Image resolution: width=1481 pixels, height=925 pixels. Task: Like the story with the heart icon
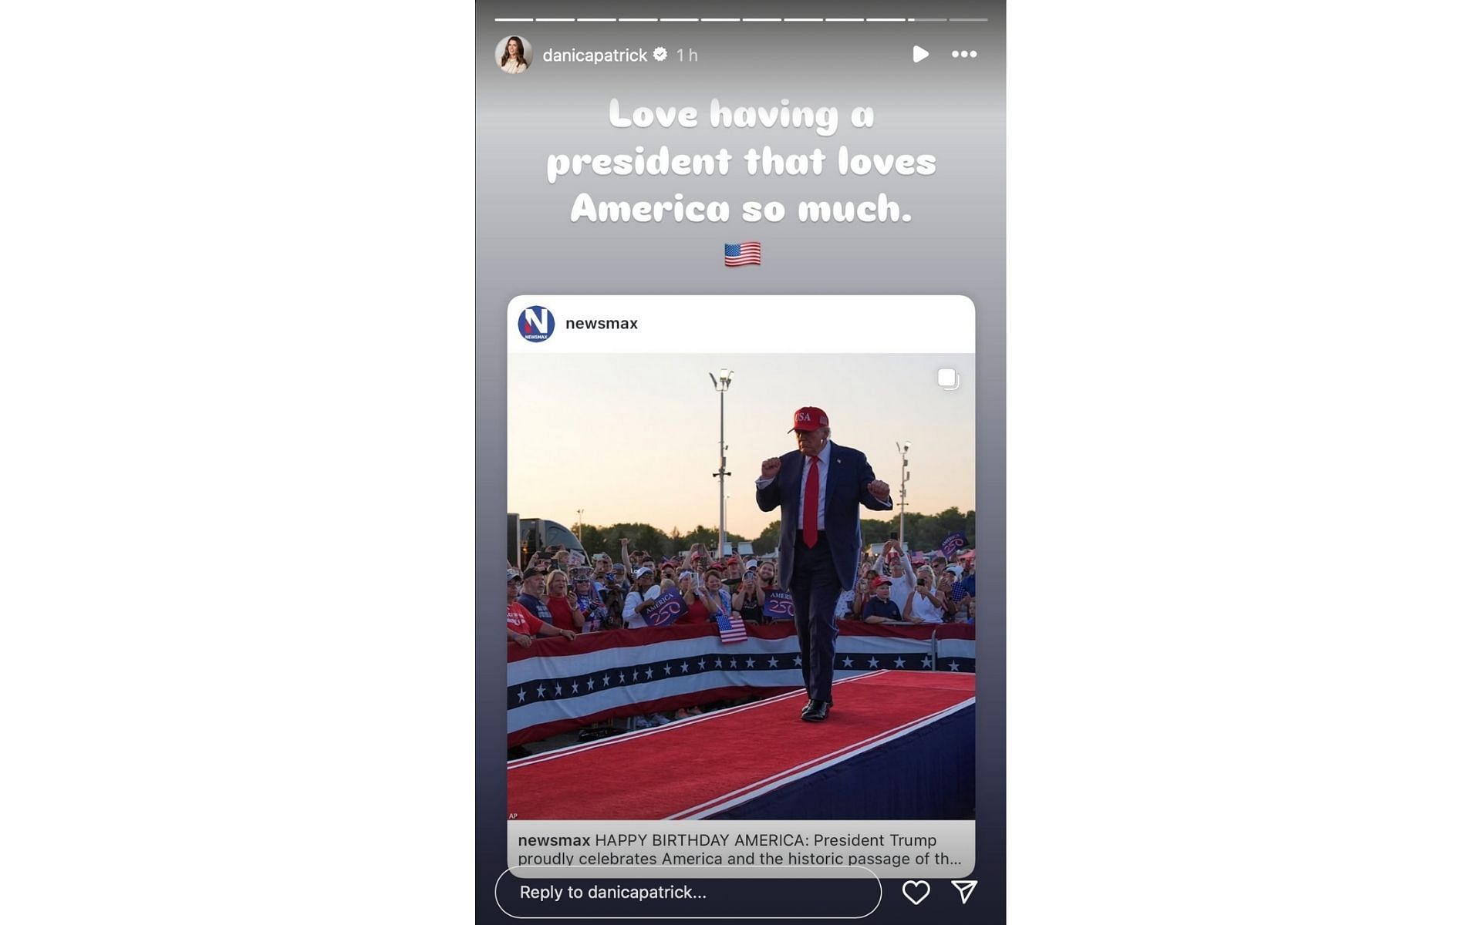916,892
